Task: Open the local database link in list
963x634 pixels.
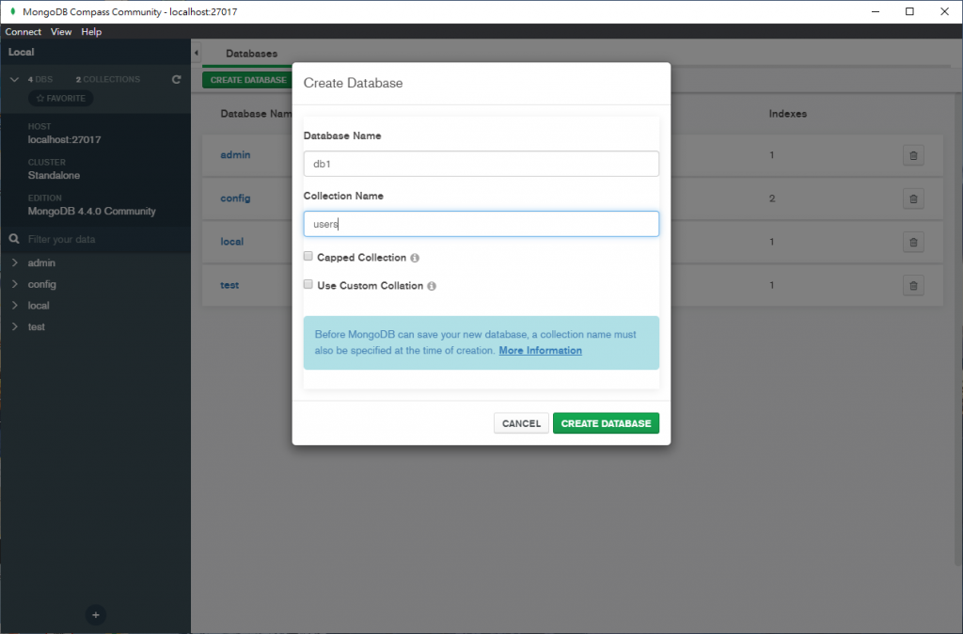Action: click(x=232, y=242)
